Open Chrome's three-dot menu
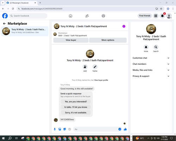 [x=173, y=9]
